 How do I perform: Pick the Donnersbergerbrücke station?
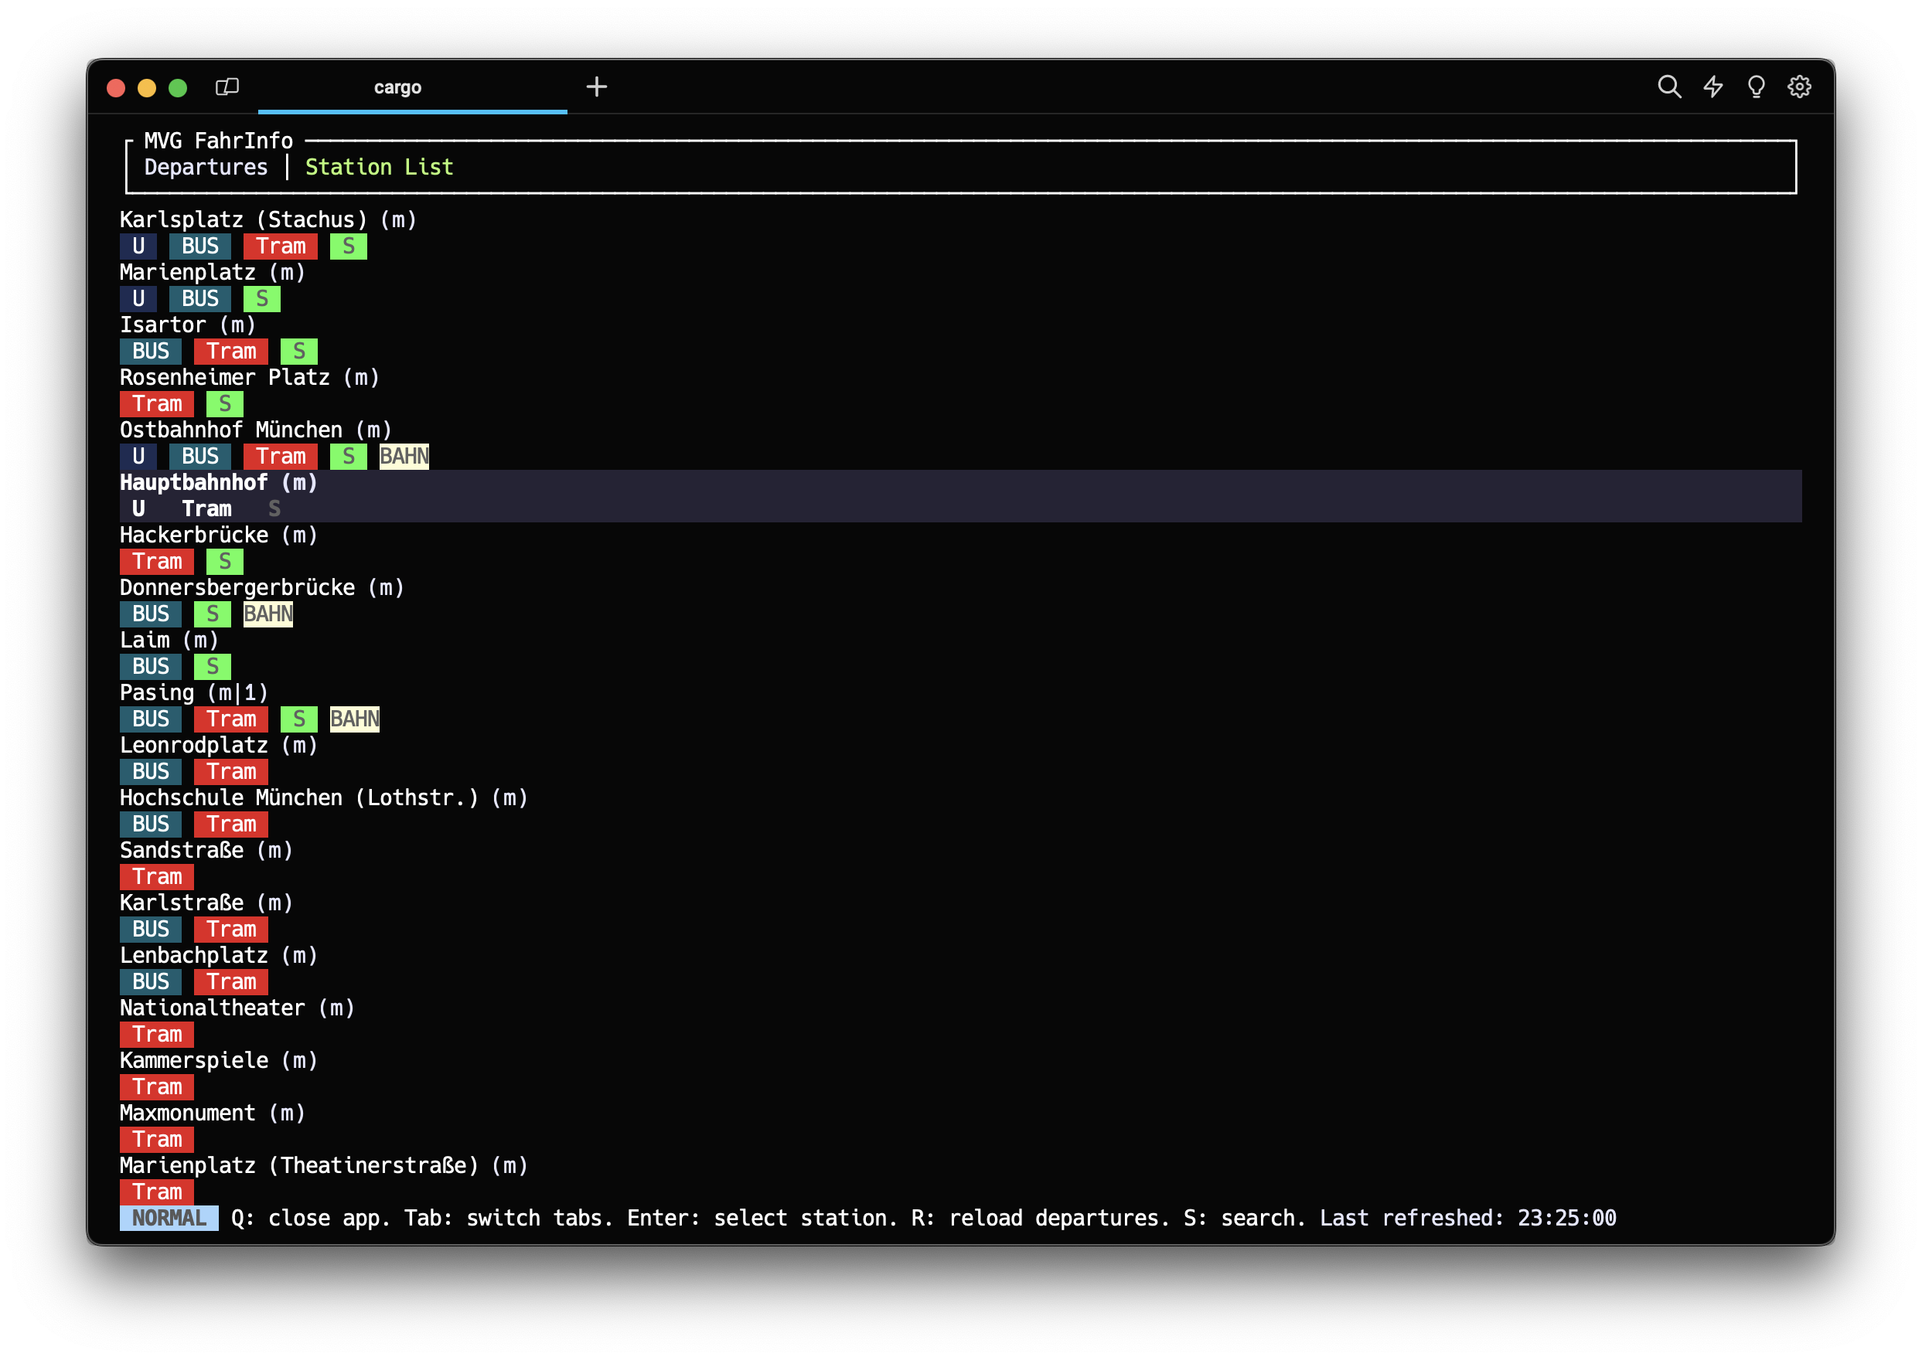point(261,588)
